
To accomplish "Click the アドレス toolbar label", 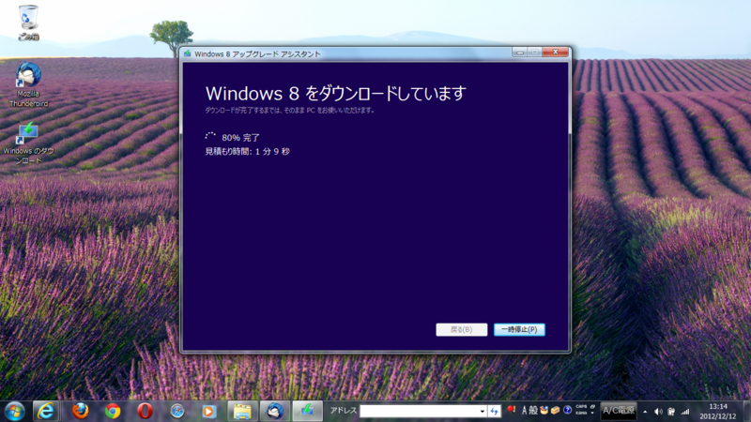I will point(344,411).
